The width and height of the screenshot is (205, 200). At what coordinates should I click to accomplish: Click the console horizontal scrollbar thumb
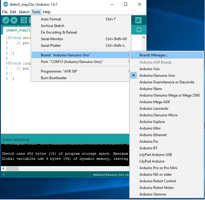point(12,169)
